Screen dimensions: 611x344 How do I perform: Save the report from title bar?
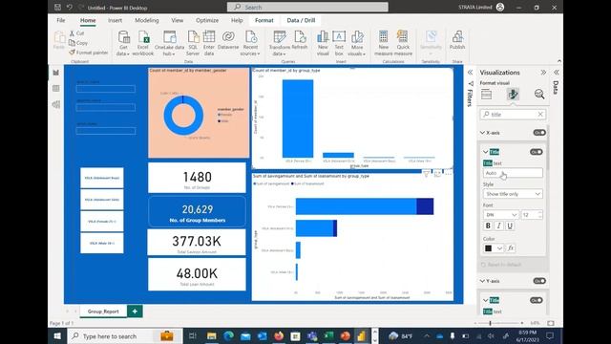(x=57, y=7)
